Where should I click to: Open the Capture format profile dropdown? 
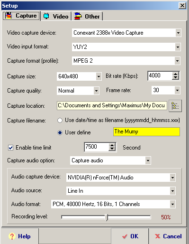(x=178, y=61)
